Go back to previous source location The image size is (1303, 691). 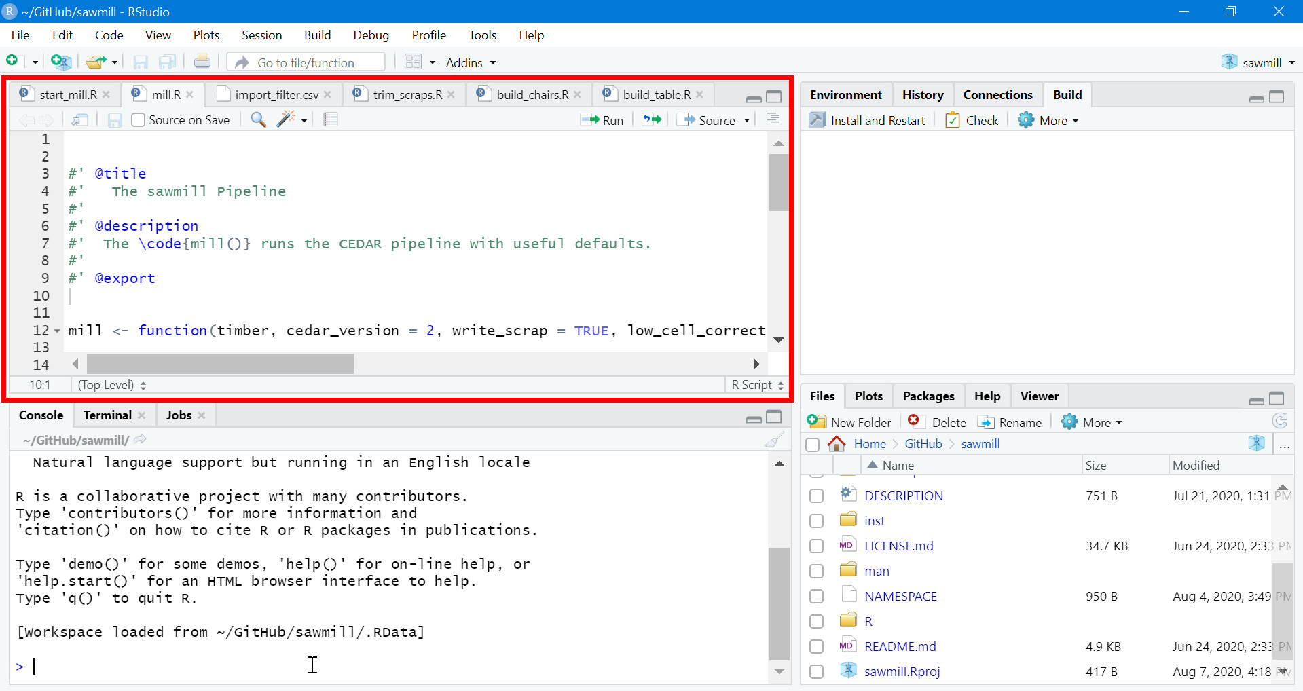click(26, 120)
